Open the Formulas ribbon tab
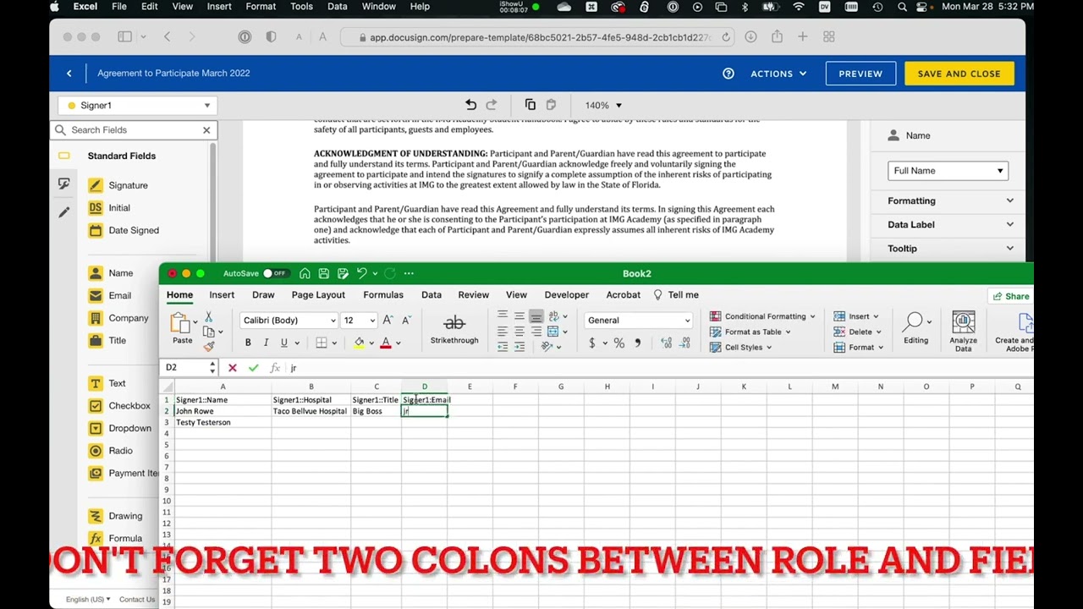Image resolution: width=1083 pixels, height=609 pixels. 382,295
